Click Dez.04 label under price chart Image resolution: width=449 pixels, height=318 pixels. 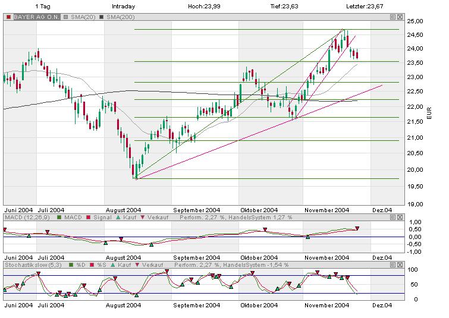[x=382, y=210]
